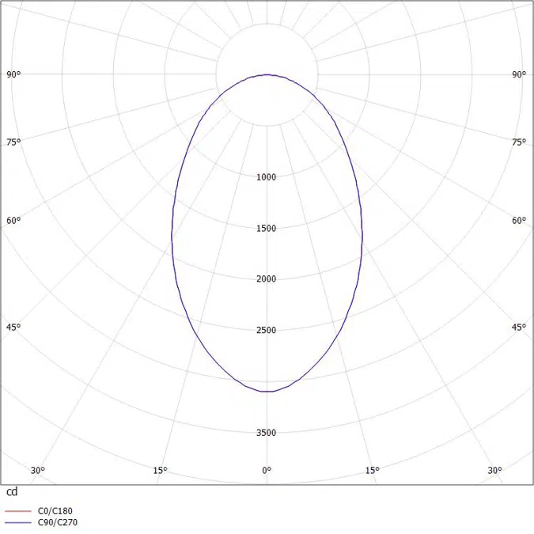534x534 pixels.
Task: Click the right-side 75° angle label
Action: (519, 142)
